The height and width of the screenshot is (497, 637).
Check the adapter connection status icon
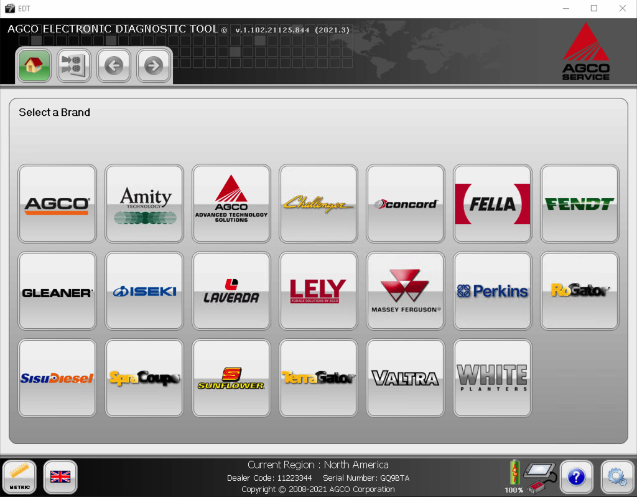click(x=539, y=476)
